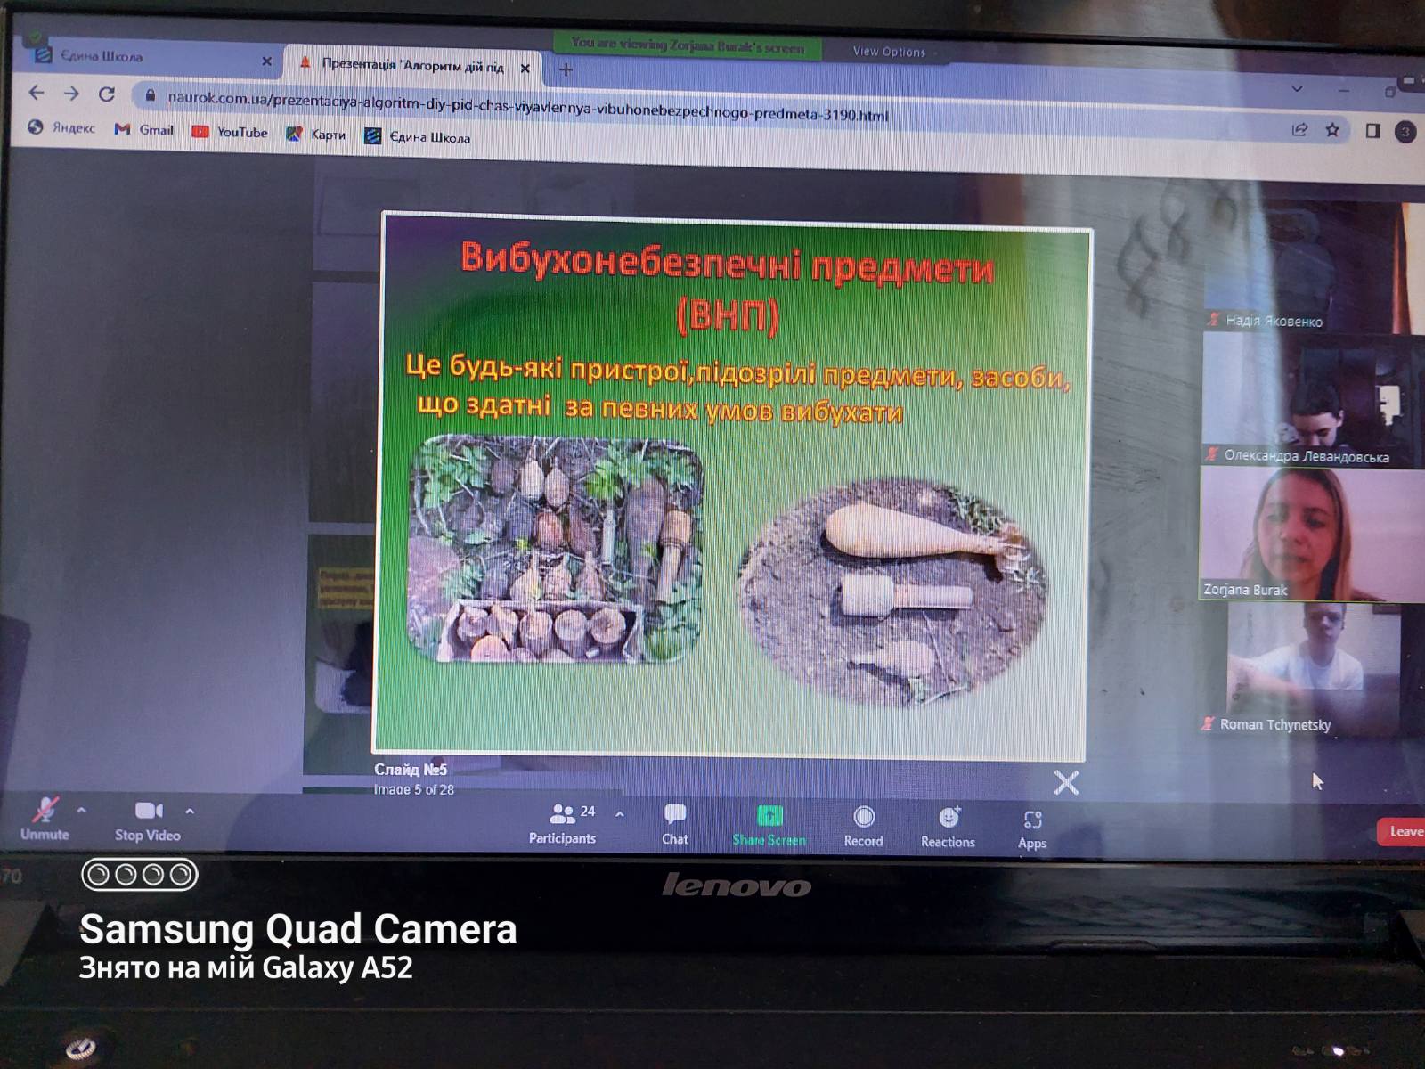
Task: Click 'Image 5 of 28' counter text
Action: coord(414,789)
